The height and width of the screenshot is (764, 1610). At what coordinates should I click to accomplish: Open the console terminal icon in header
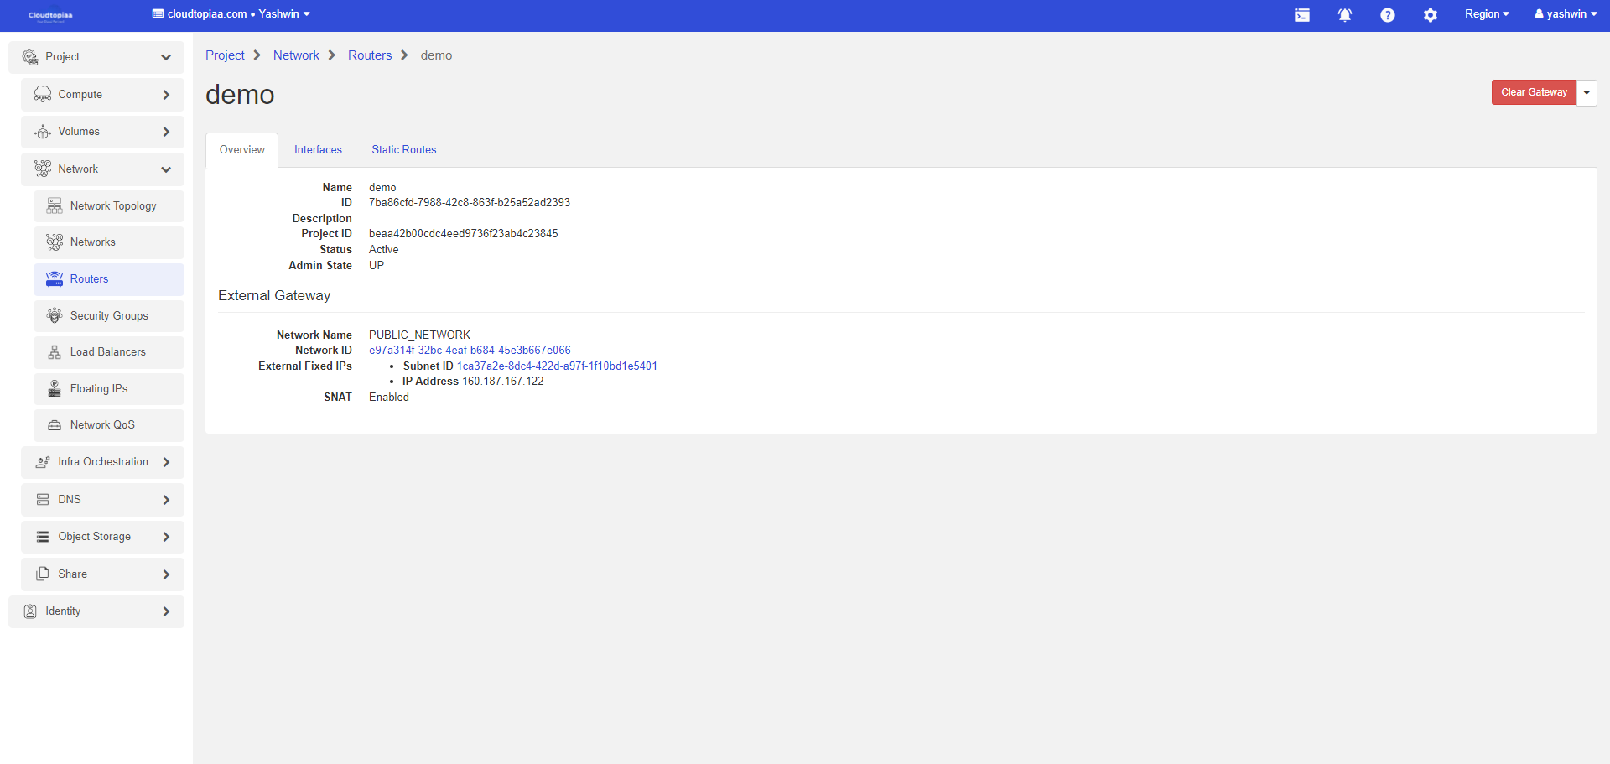[1301, 15]
